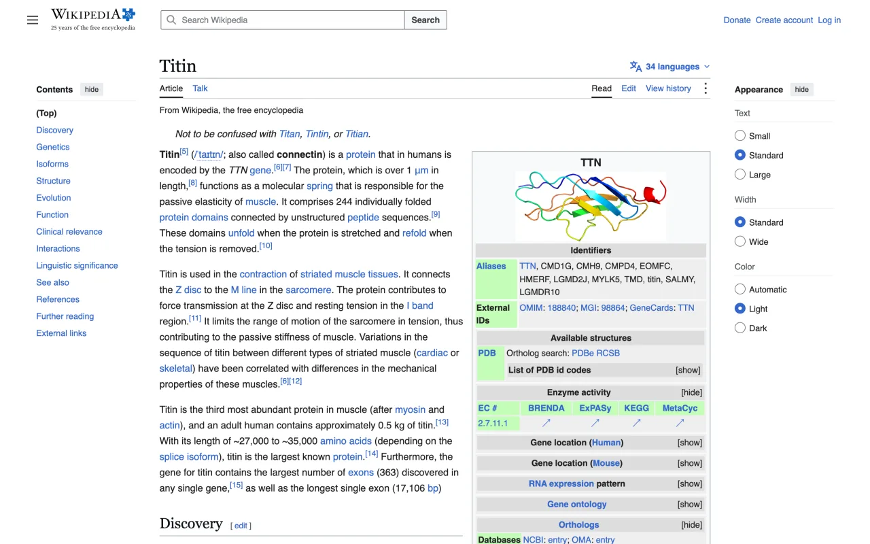Open MetaCyc arrow link icon

(x=680, y=423)
